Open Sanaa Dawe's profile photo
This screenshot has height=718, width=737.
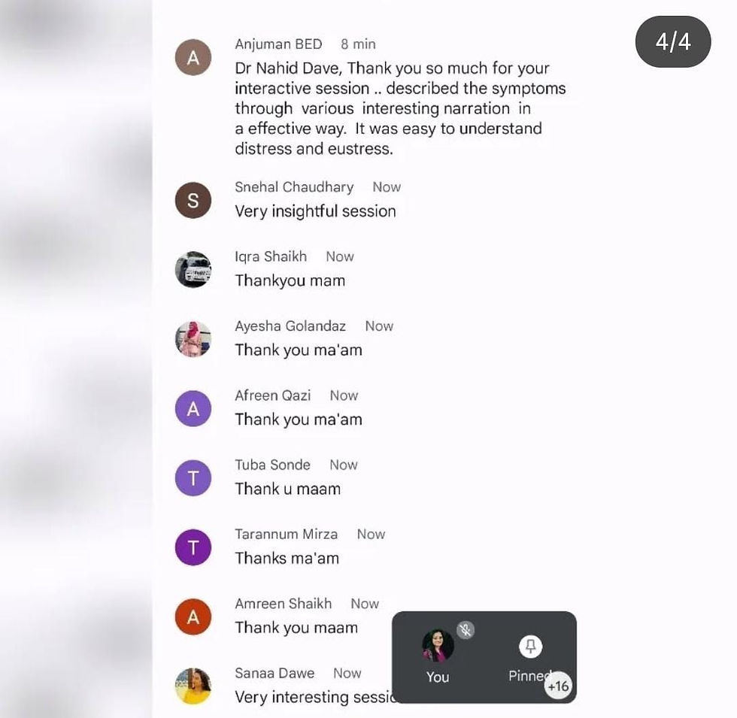(x=193, y=686)
